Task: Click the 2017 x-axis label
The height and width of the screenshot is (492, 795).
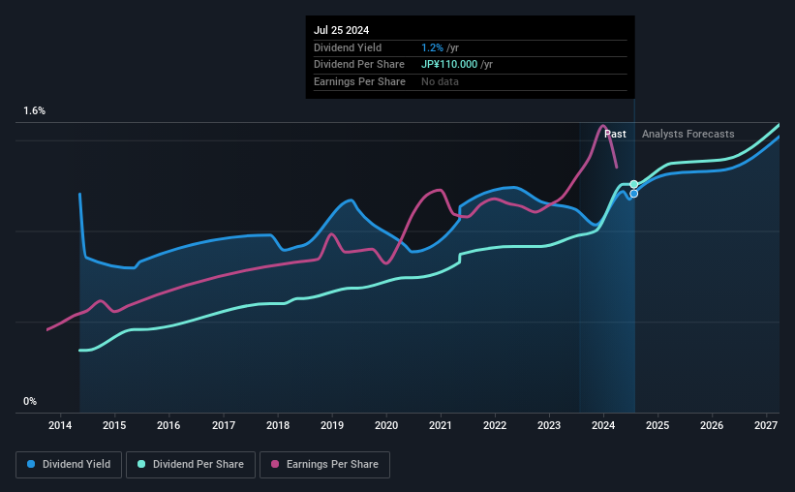Action: pyautogui.click(x=223, y=425)
